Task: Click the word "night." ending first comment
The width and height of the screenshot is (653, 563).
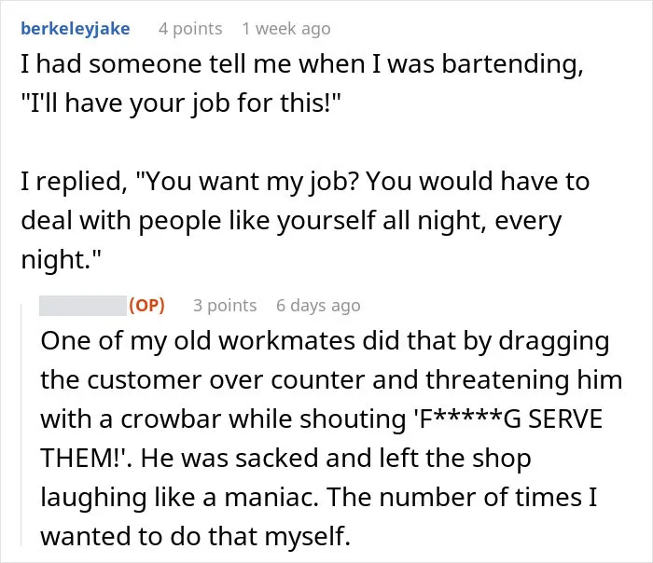Action: pyautogui.click(x=61, y=259)
